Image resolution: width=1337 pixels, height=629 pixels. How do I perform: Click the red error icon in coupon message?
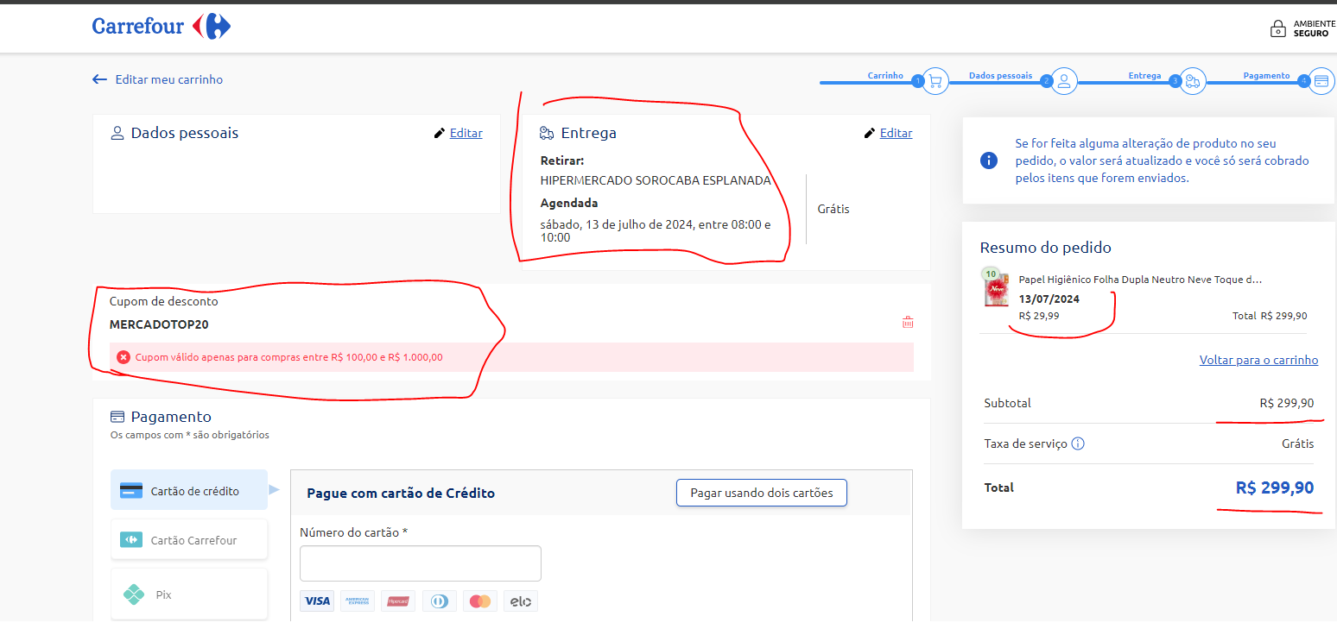coord(124,357)
